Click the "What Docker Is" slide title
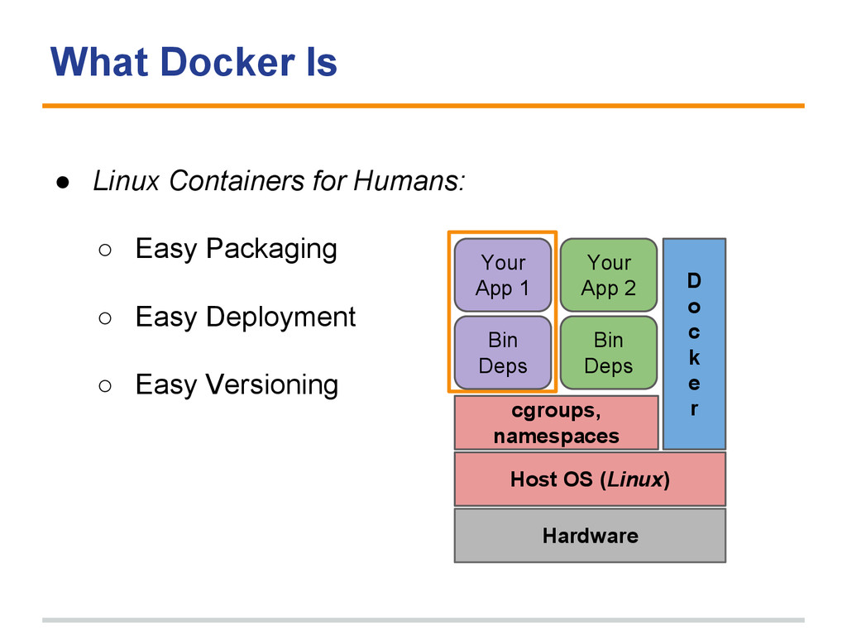The height and width of the screenshot is (635, 847). (x=194, y=62)
